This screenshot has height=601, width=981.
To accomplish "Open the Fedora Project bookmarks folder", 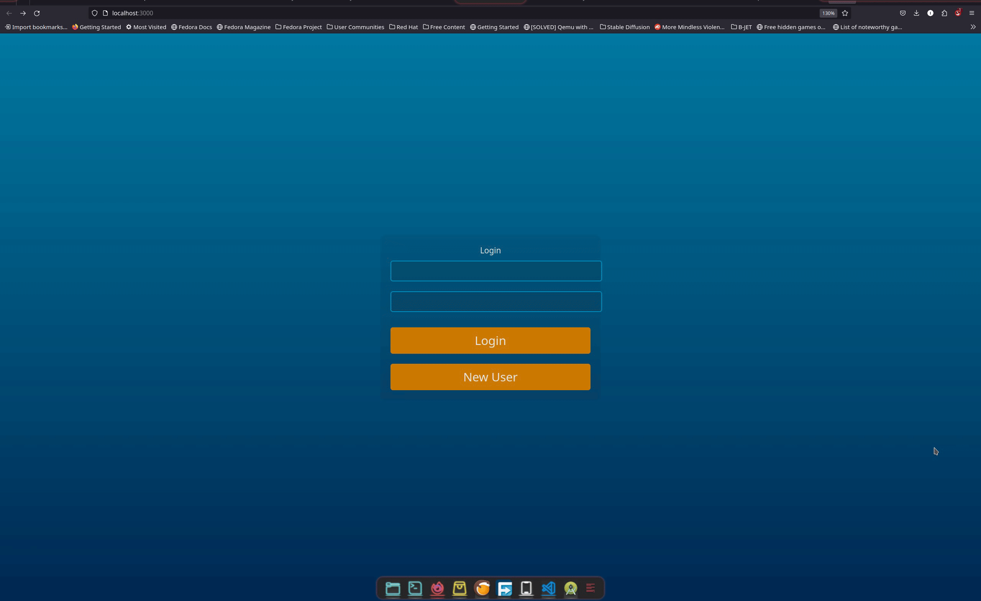I will [299, 27].
